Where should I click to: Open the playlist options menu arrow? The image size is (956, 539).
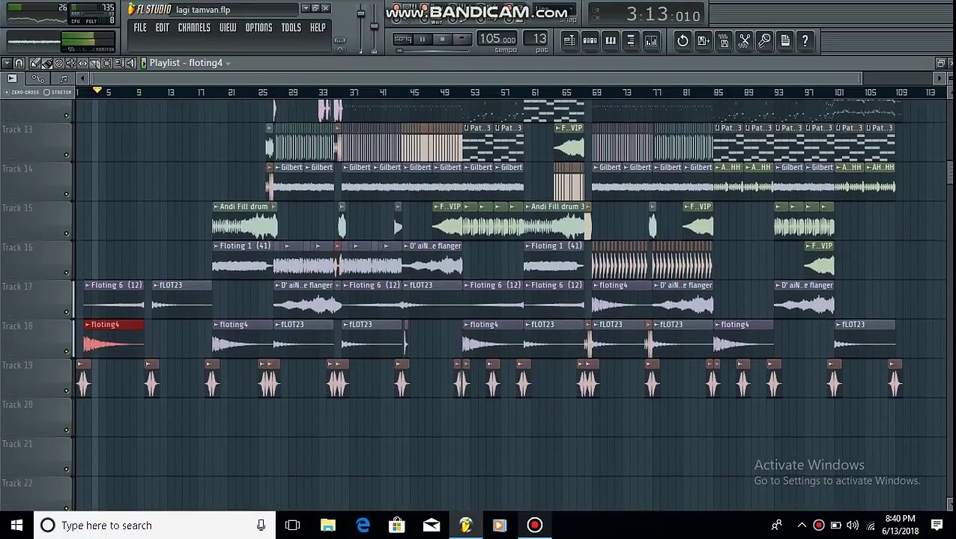[7, 63]
